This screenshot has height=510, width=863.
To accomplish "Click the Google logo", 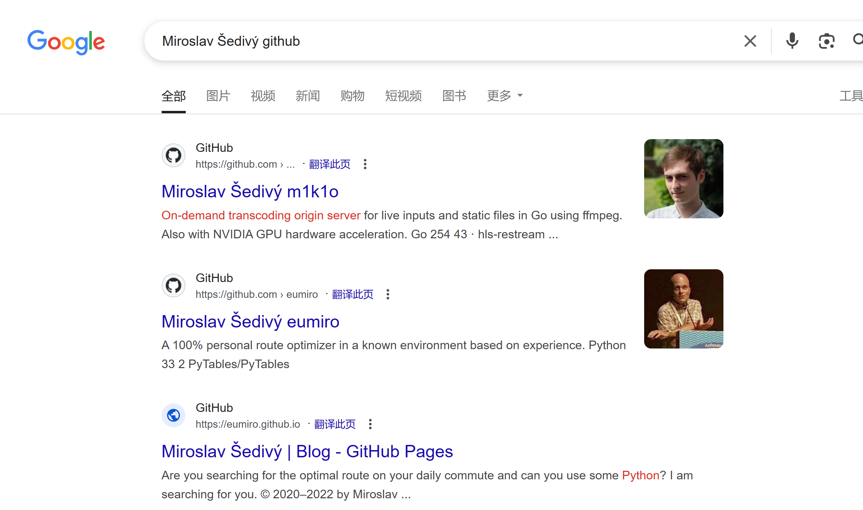I will (66, 42).
